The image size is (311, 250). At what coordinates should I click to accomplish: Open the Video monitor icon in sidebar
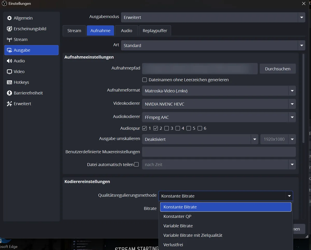pyautogui.click(x=9, y=72)
